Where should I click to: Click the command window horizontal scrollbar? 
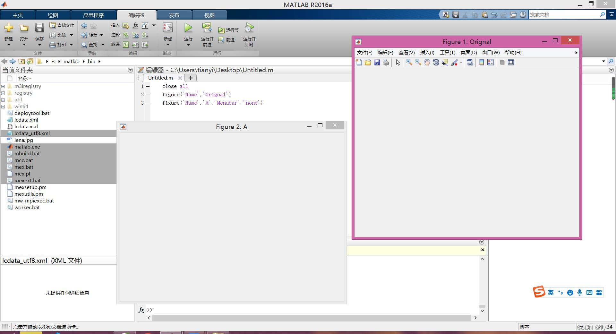tap(311, 318)
